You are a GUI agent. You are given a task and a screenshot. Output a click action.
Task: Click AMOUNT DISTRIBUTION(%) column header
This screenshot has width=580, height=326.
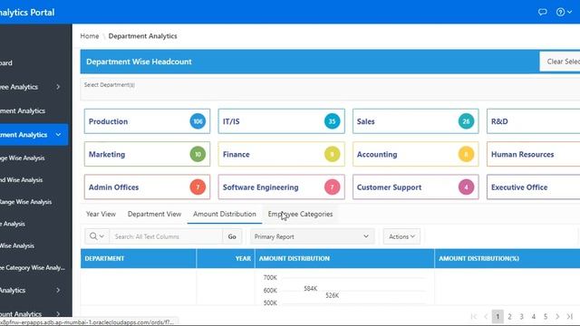point(507,258)
